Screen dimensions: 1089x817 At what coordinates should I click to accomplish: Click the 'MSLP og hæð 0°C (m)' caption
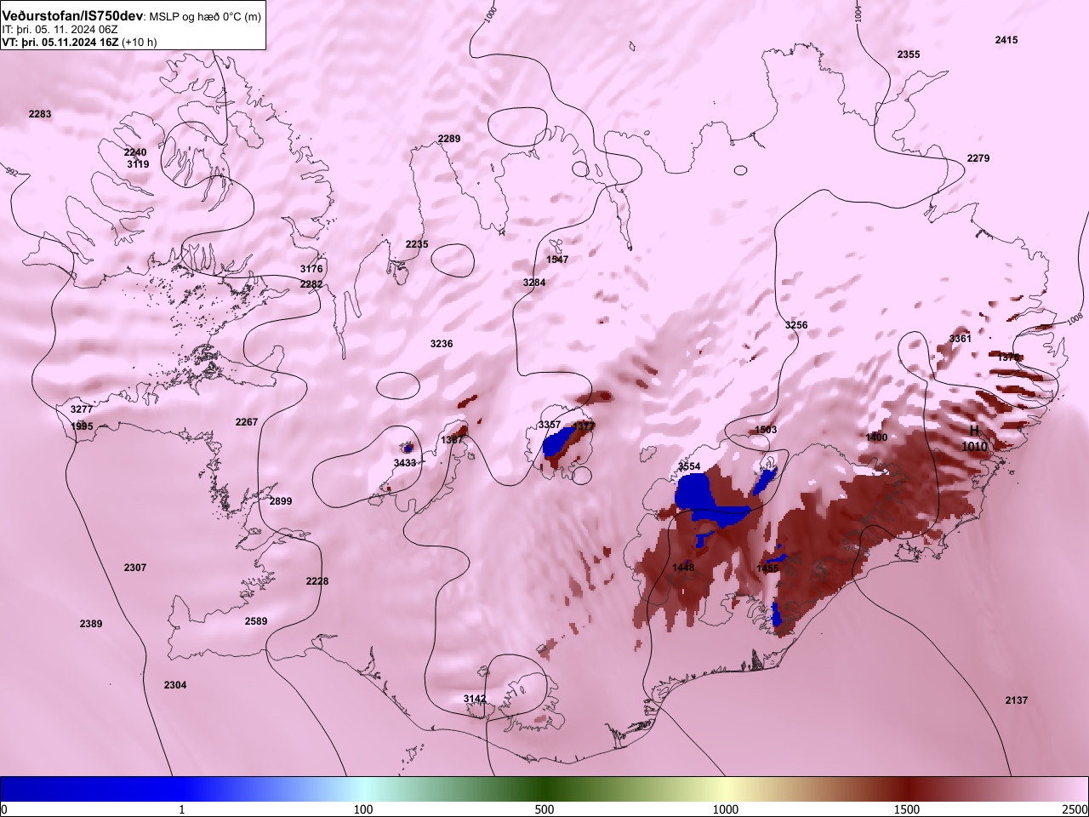pos(205,17)
